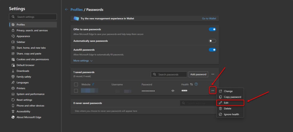This screenshot has width=293, height=132.
Task: Turn off Offer to save passwords
Action: coord(212,29)
